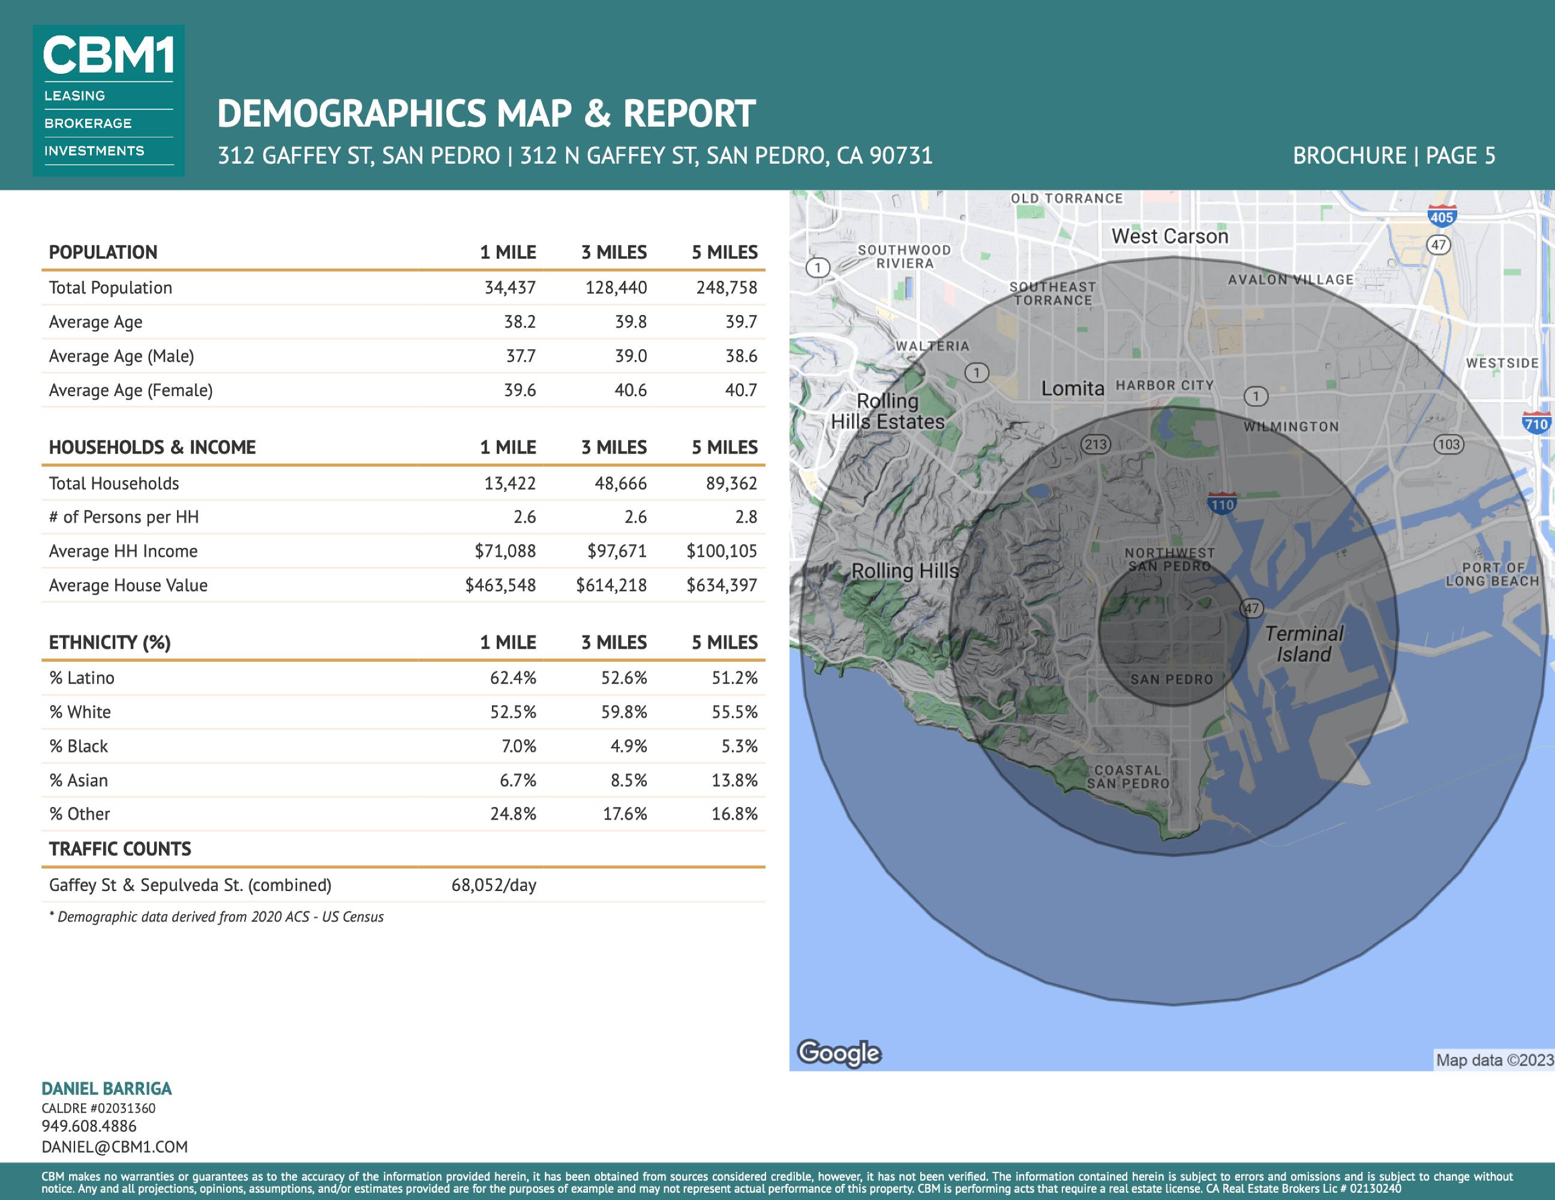This screenshot has height=1200, width=1555.
Task: Click Route 47 marker near Terminal Island
Action: tap(1251, 608)
